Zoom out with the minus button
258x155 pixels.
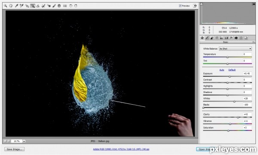click(5, 141)
